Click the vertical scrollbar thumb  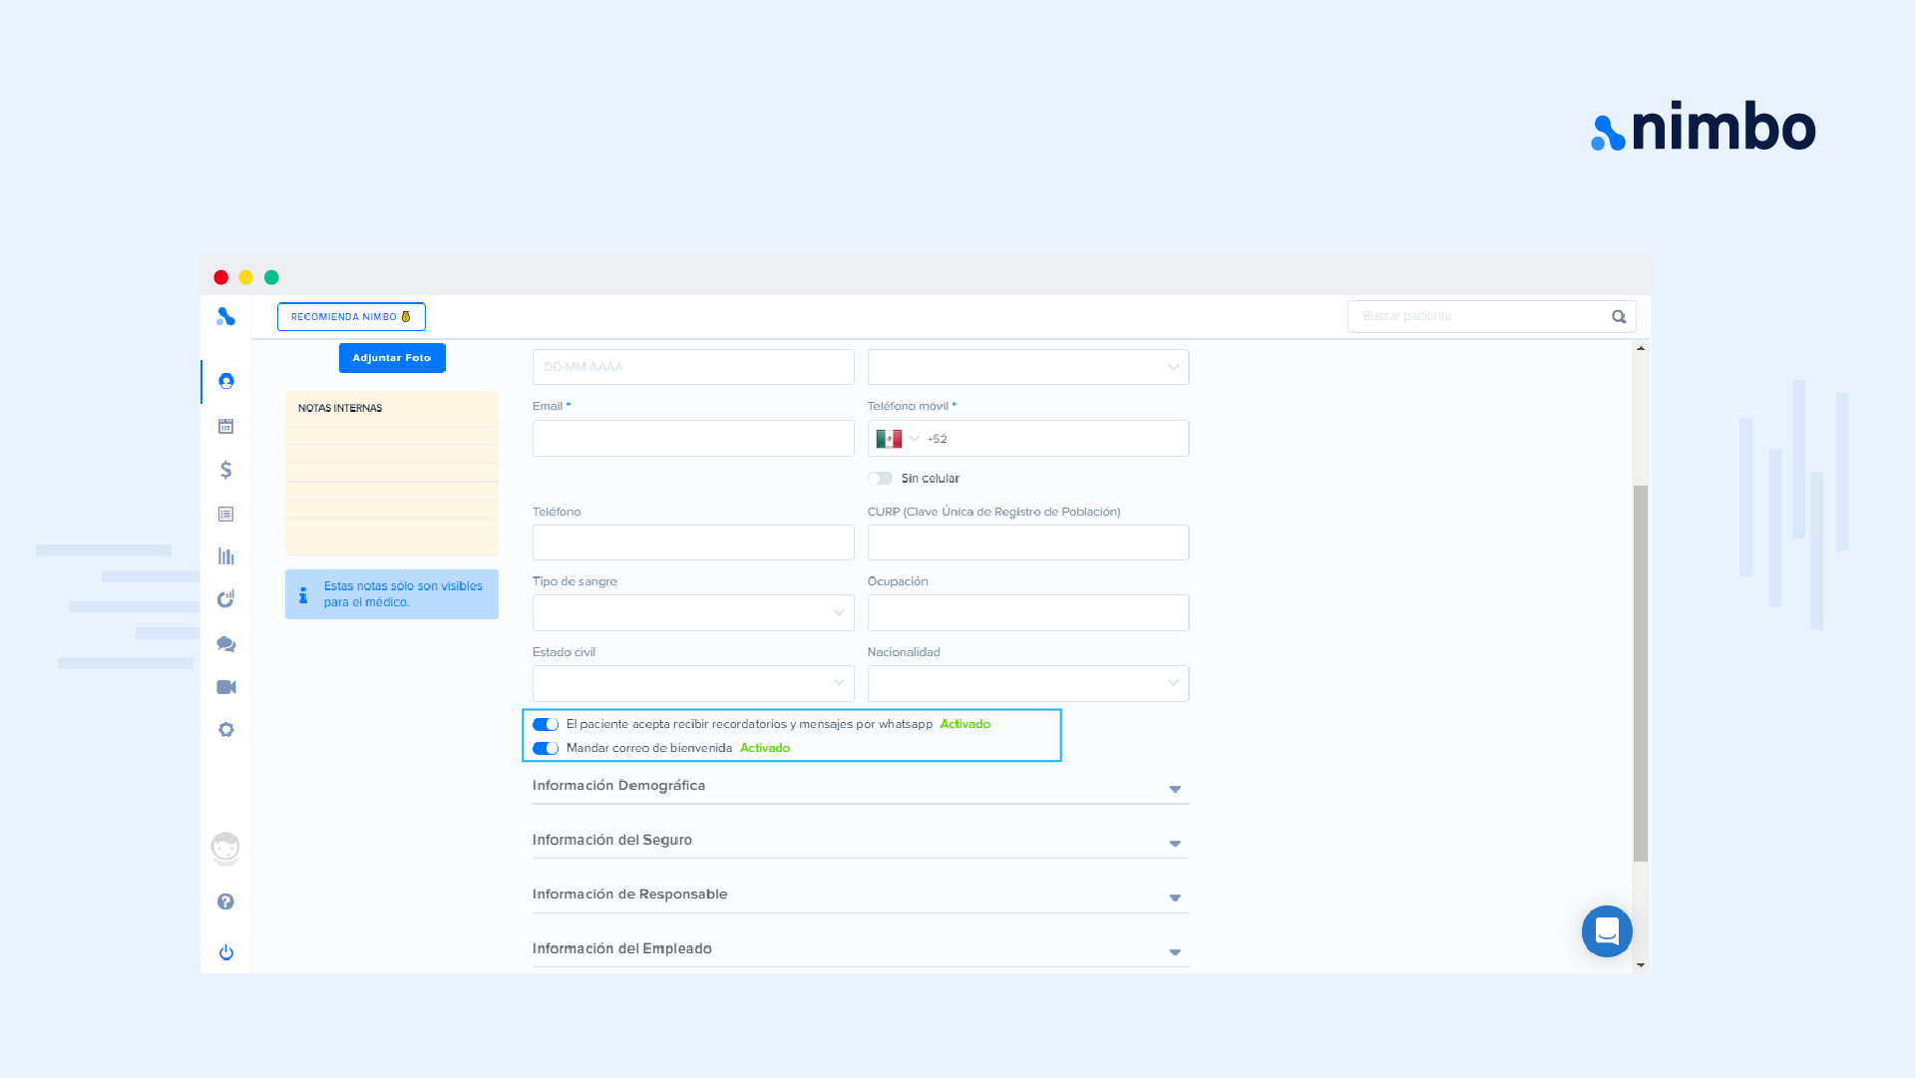point(1641,673)
